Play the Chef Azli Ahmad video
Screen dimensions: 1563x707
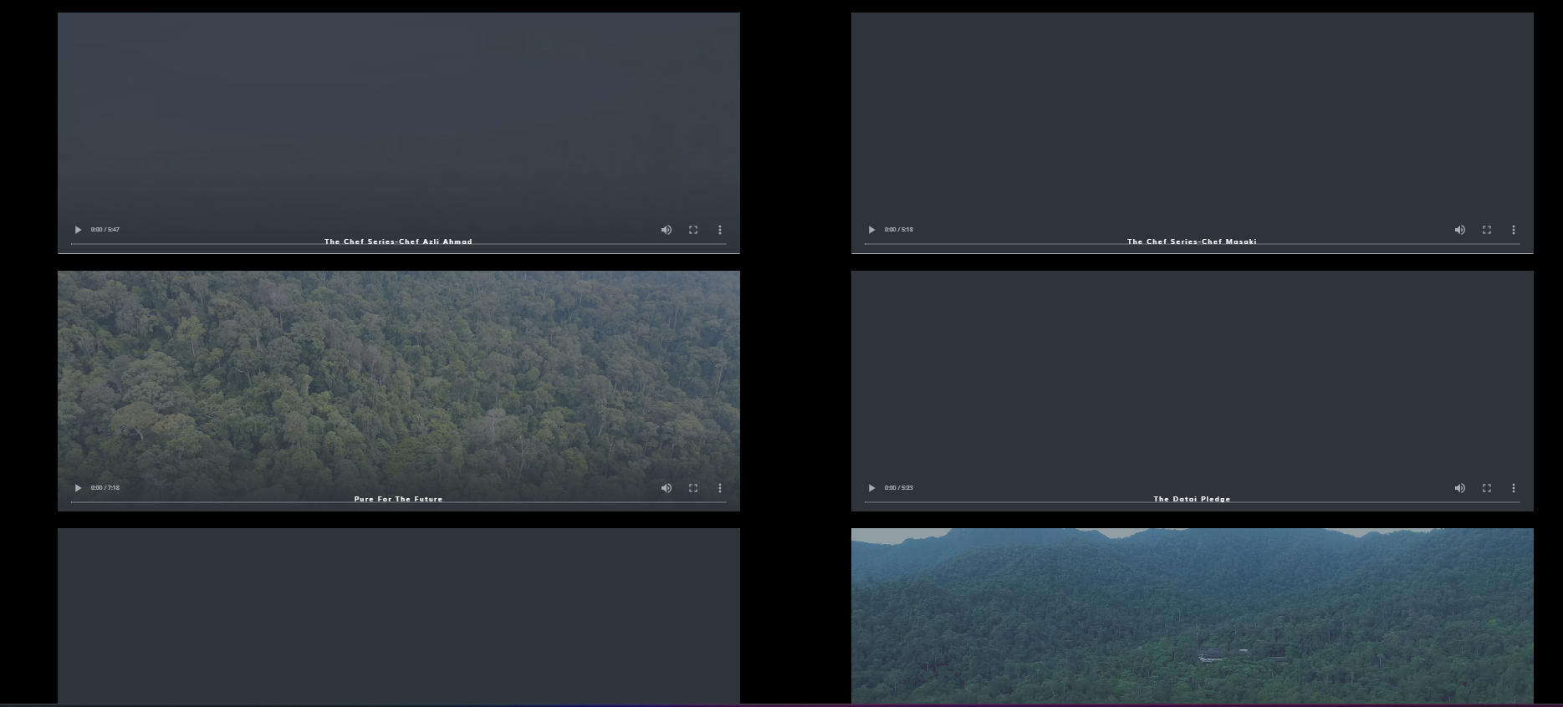coord(78,230)
